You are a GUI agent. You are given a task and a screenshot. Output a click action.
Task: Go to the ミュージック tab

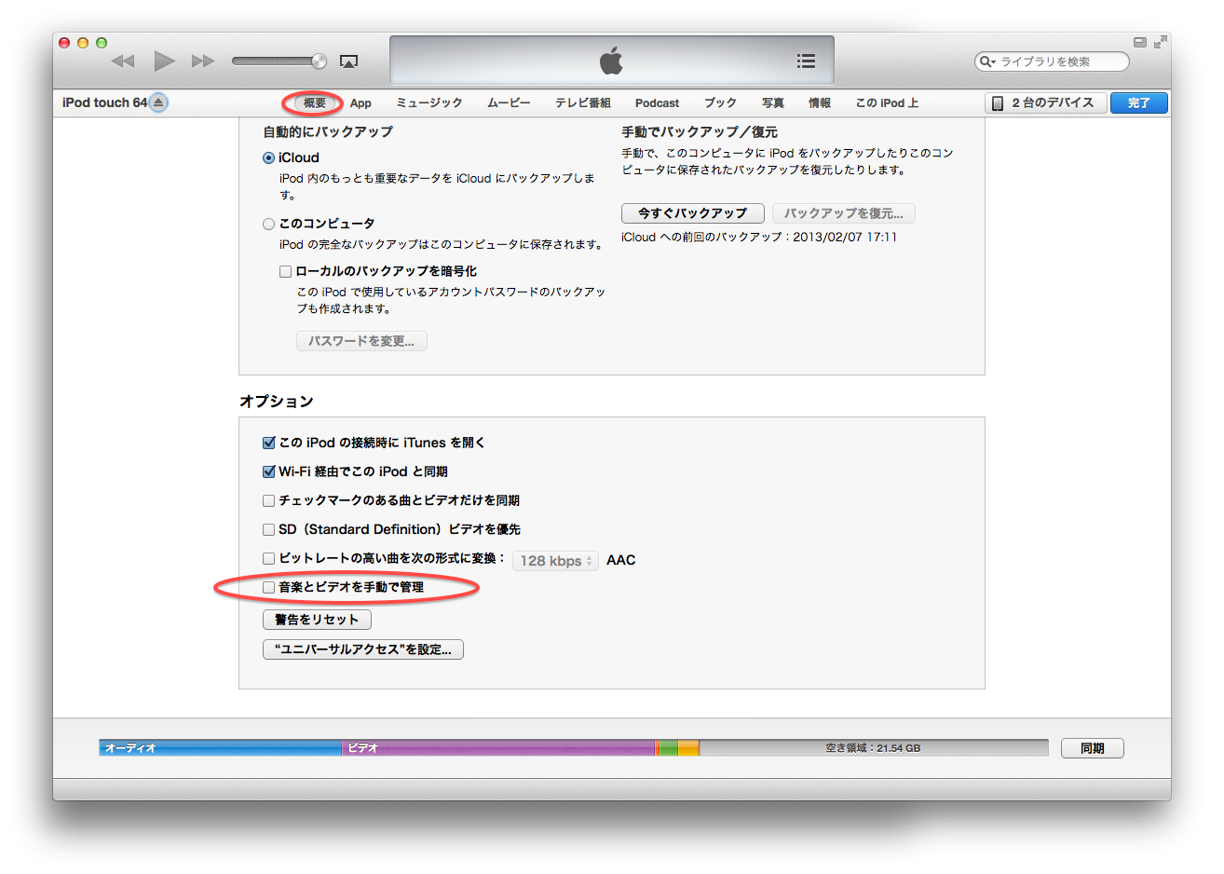click(x=429, y=103)
